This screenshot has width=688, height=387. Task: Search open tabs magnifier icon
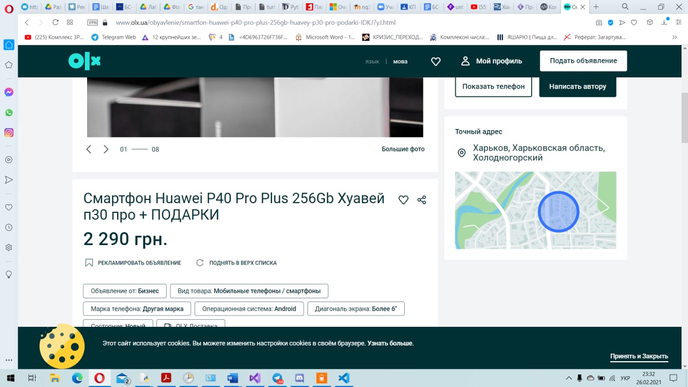pos(625,6)
